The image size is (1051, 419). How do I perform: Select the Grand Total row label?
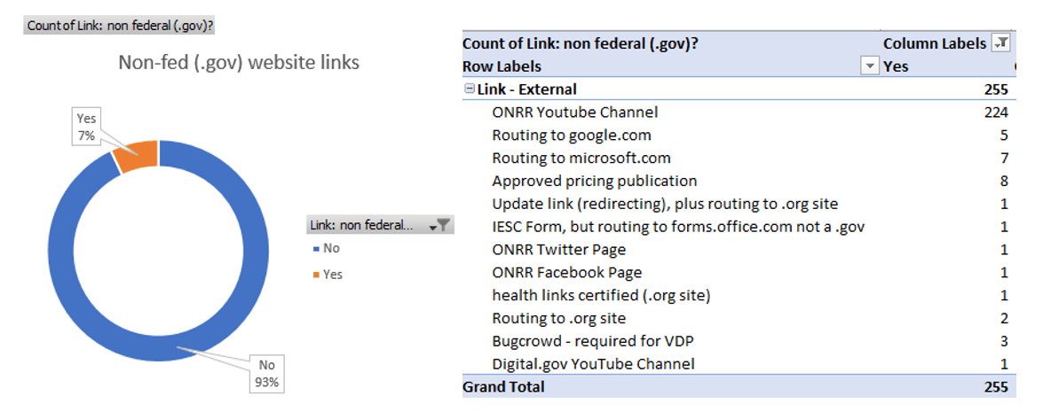pyautogui.click(x=503, y=386)
